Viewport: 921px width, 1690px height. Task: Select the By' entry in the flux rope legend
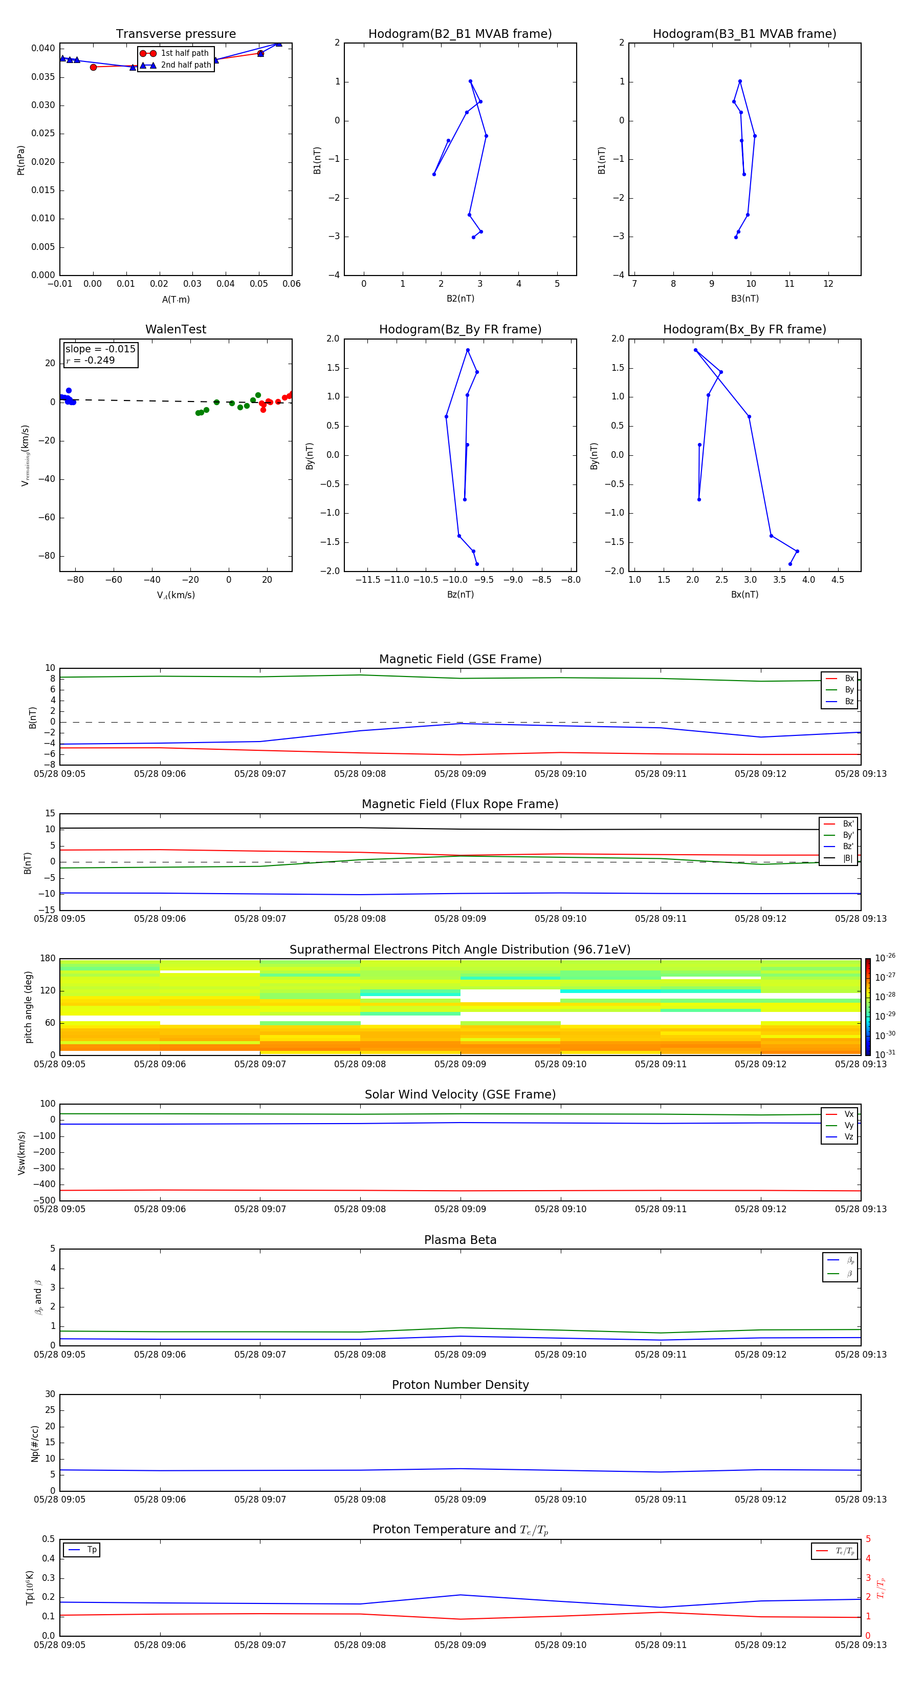click(x=839, y=835)
